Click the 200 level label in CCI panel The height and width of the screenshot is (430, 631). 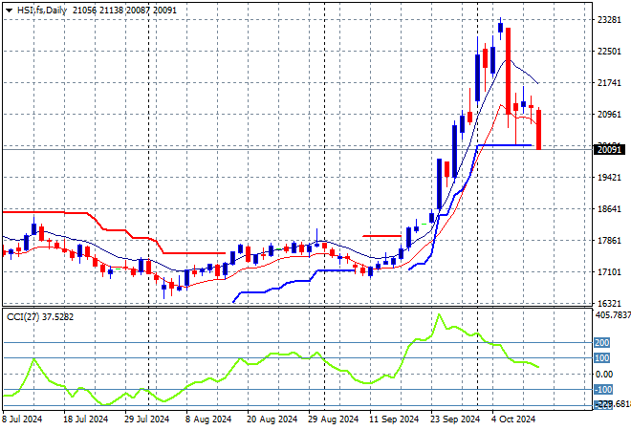click(x=602, y=342)
